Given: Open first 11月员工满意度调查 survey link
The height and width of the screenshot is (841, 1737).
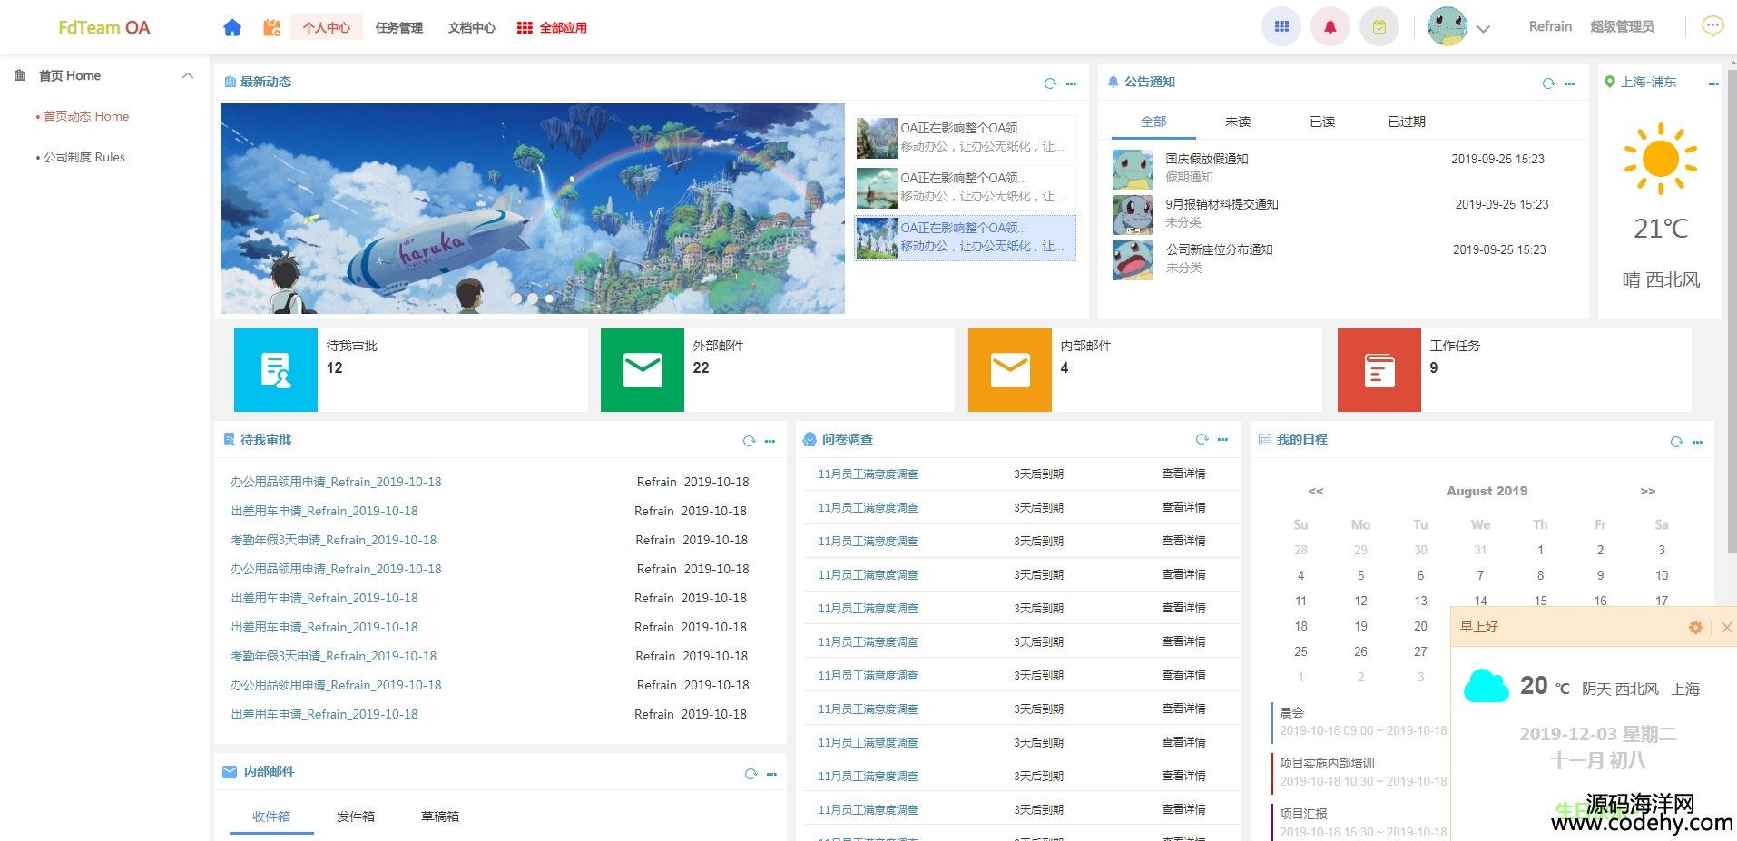Looking at the screenshot, I should click(x=868, y=474).
